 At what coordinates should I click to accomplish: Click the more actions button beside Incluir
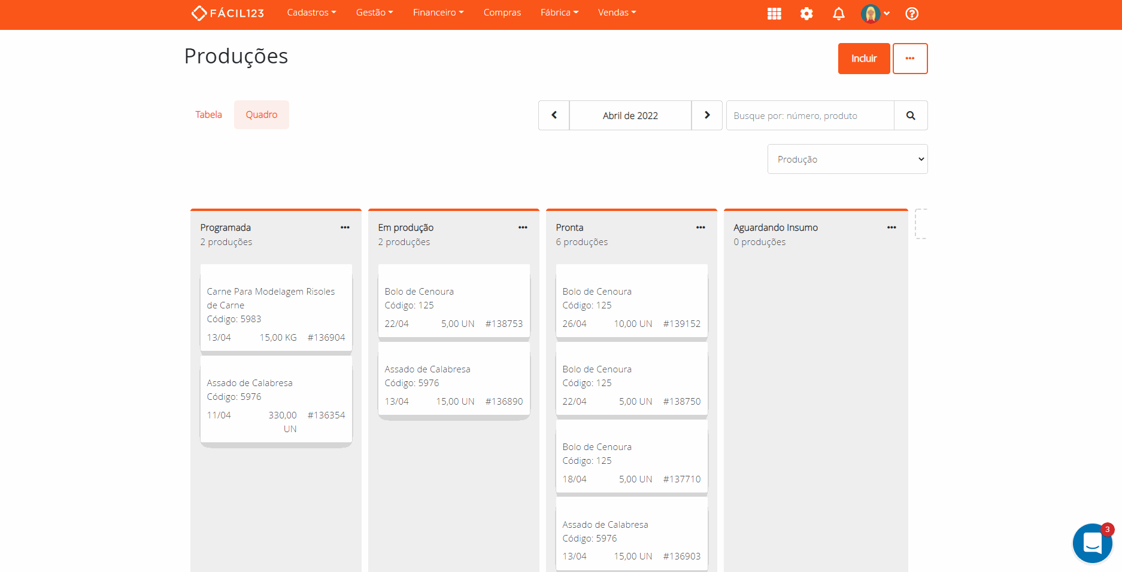pyautogui.click(x=909, y=59)
